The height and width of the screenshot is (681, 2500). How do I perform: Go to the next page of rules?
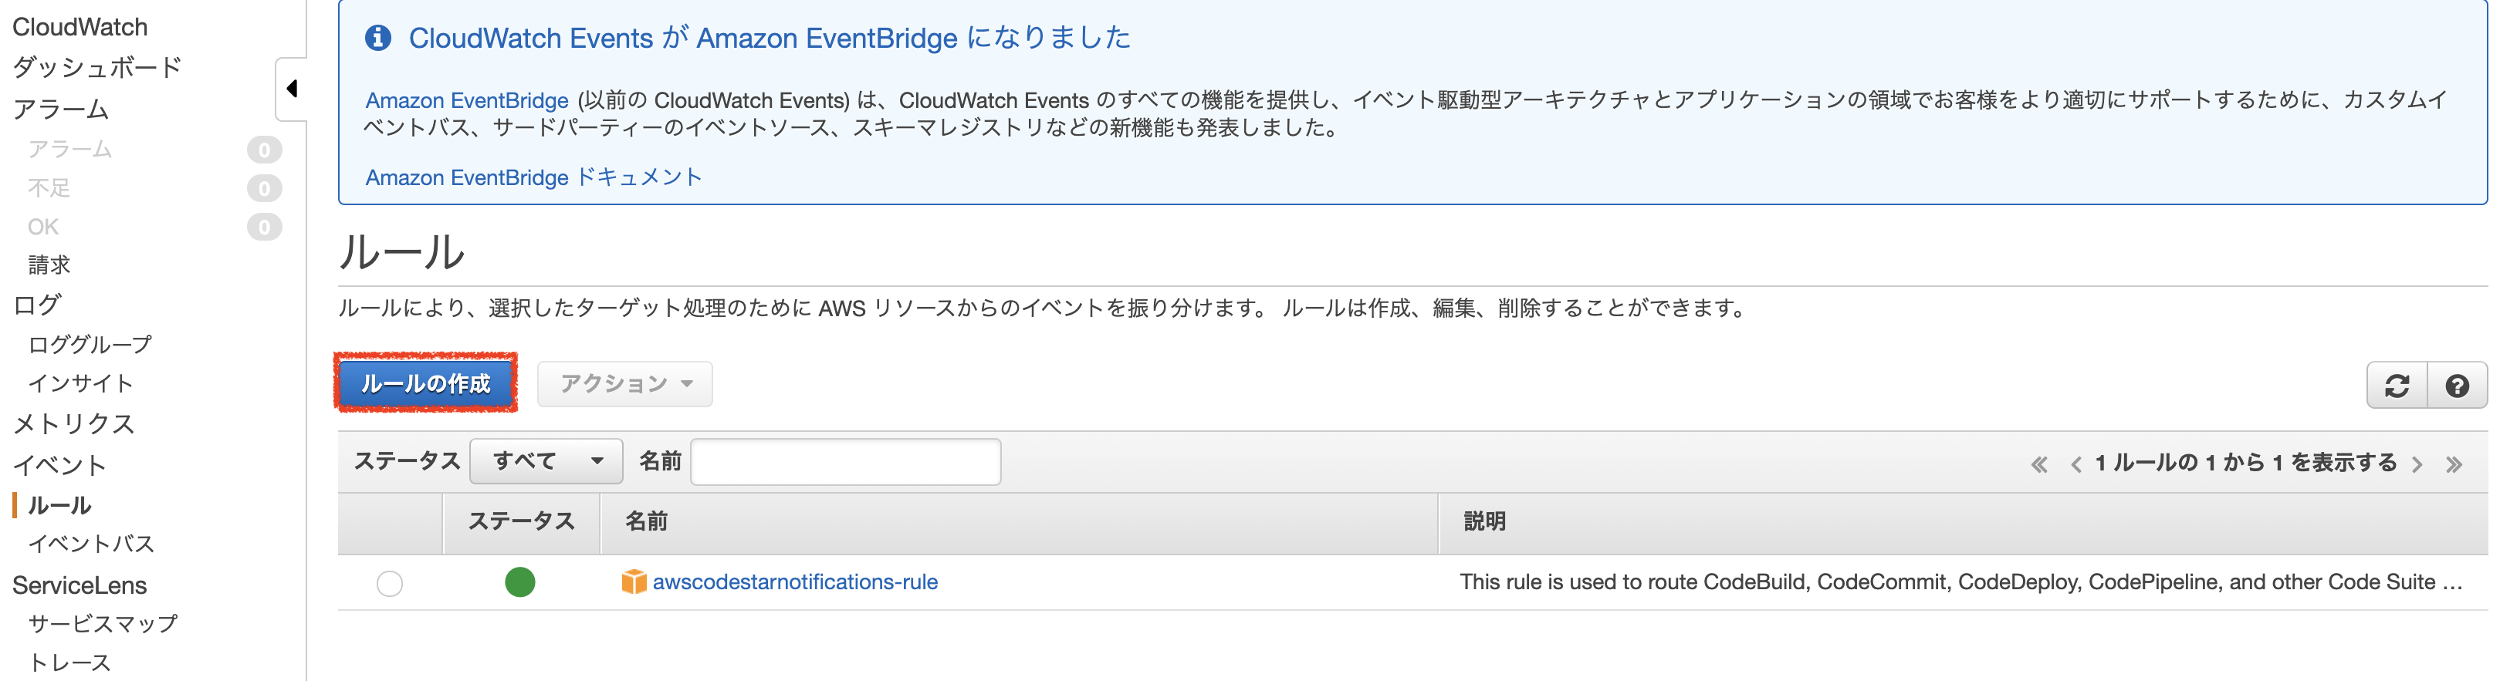pyautogui.click(x=2417, y=465)
